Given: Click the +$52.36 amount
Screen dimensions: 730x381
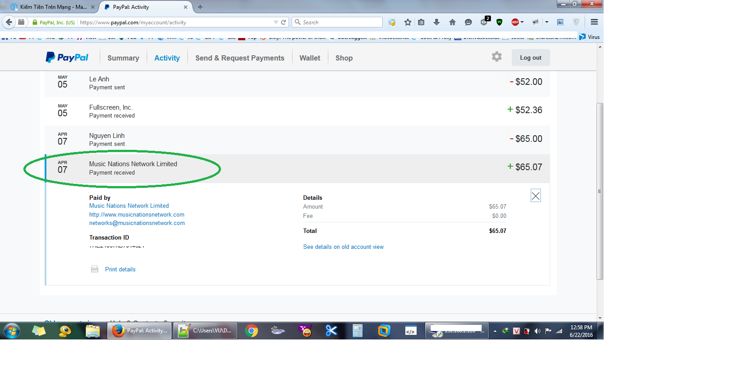Looking at the screenshot, I should point(525,110).
